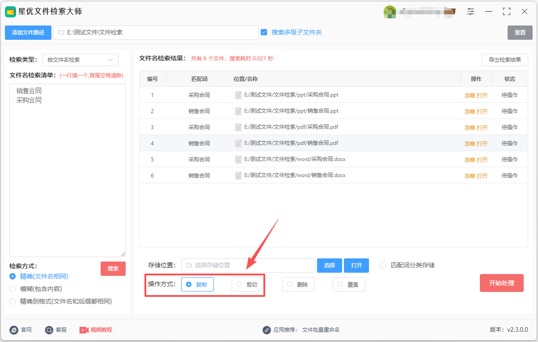
Task: Click the folder icon in the file path field
Action: pos(61,33)
